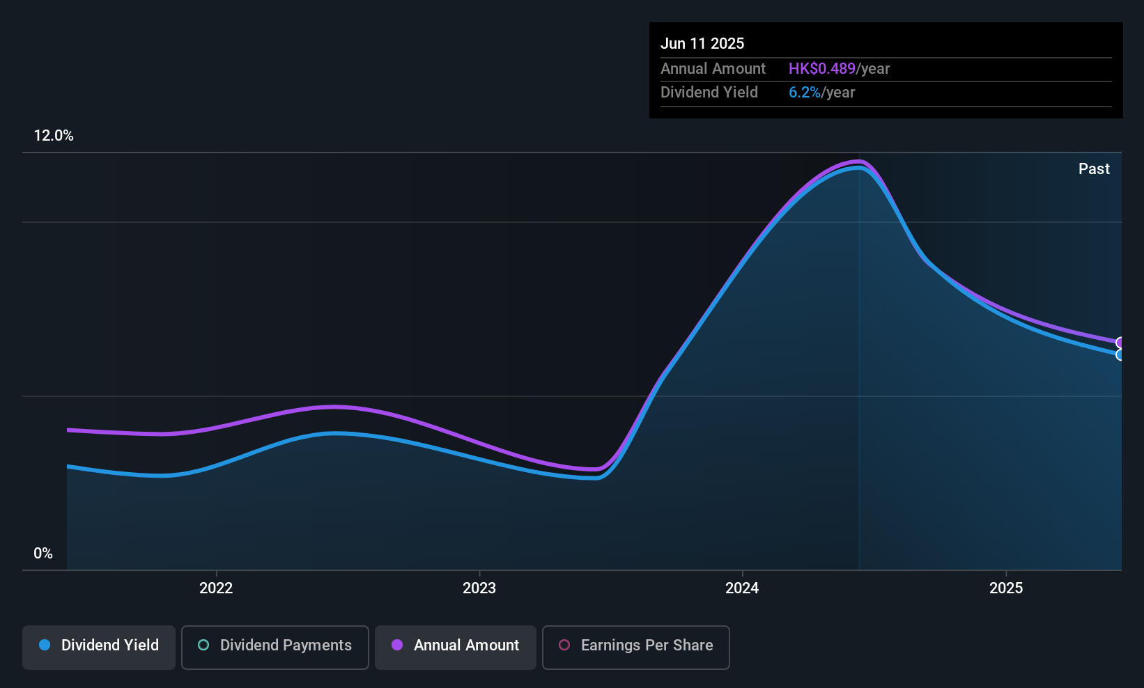The width and height of the screenshot is (1144, 688).
Task: Enable the Earnings Per Share series
Action: (x=636, y=648)
